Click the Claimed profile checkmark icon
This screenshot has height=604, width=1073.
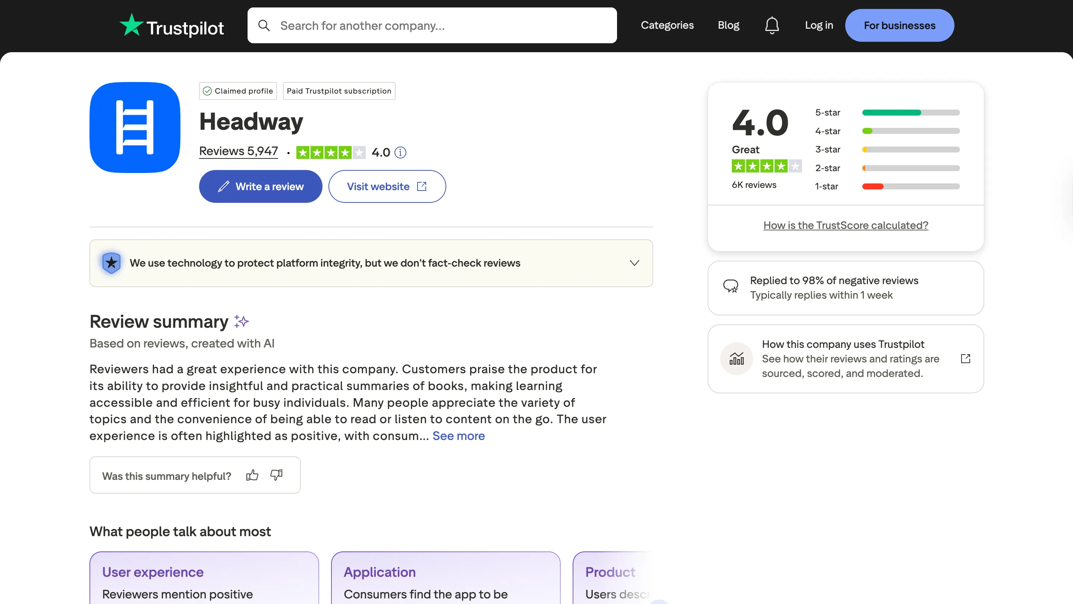coord(207,91)
